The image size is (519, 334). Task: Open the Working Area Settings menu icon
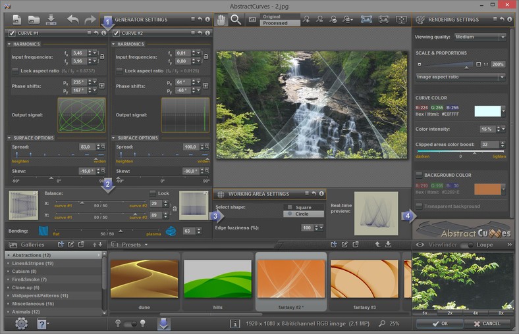pyautogui.click(x=307, y=193)
